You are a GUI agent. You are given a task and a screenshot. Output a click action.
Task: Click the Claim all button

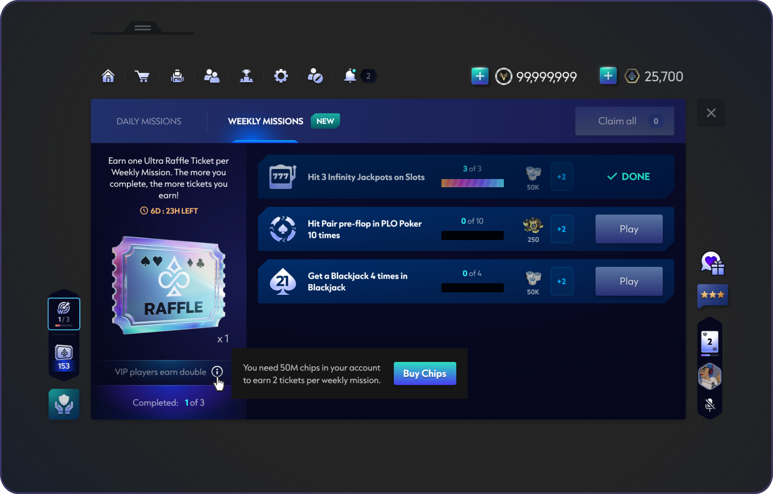[x=625, y=121]
